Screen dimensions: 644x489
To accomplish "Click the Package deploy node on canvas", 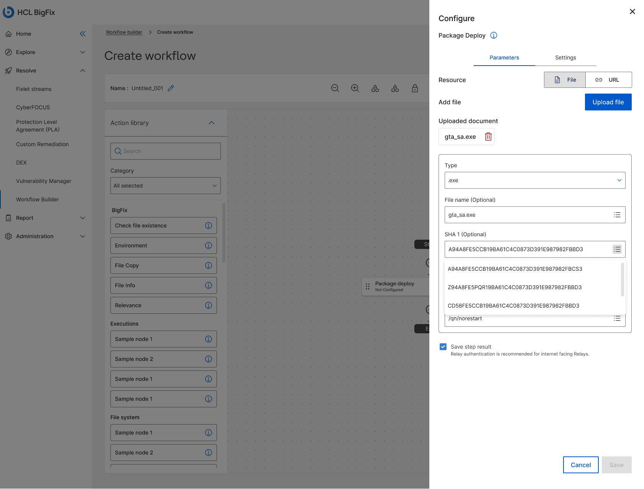I will point(396,286).
